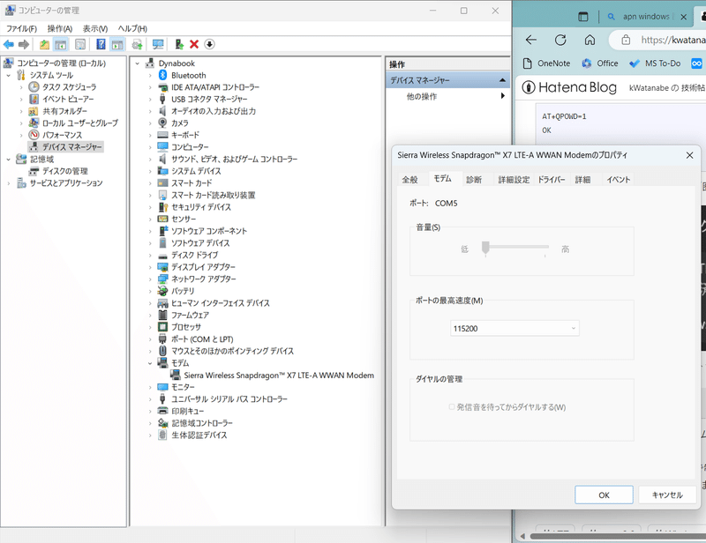Click the browser address bar
Screen dimensions: 706x543
point(659,40)
